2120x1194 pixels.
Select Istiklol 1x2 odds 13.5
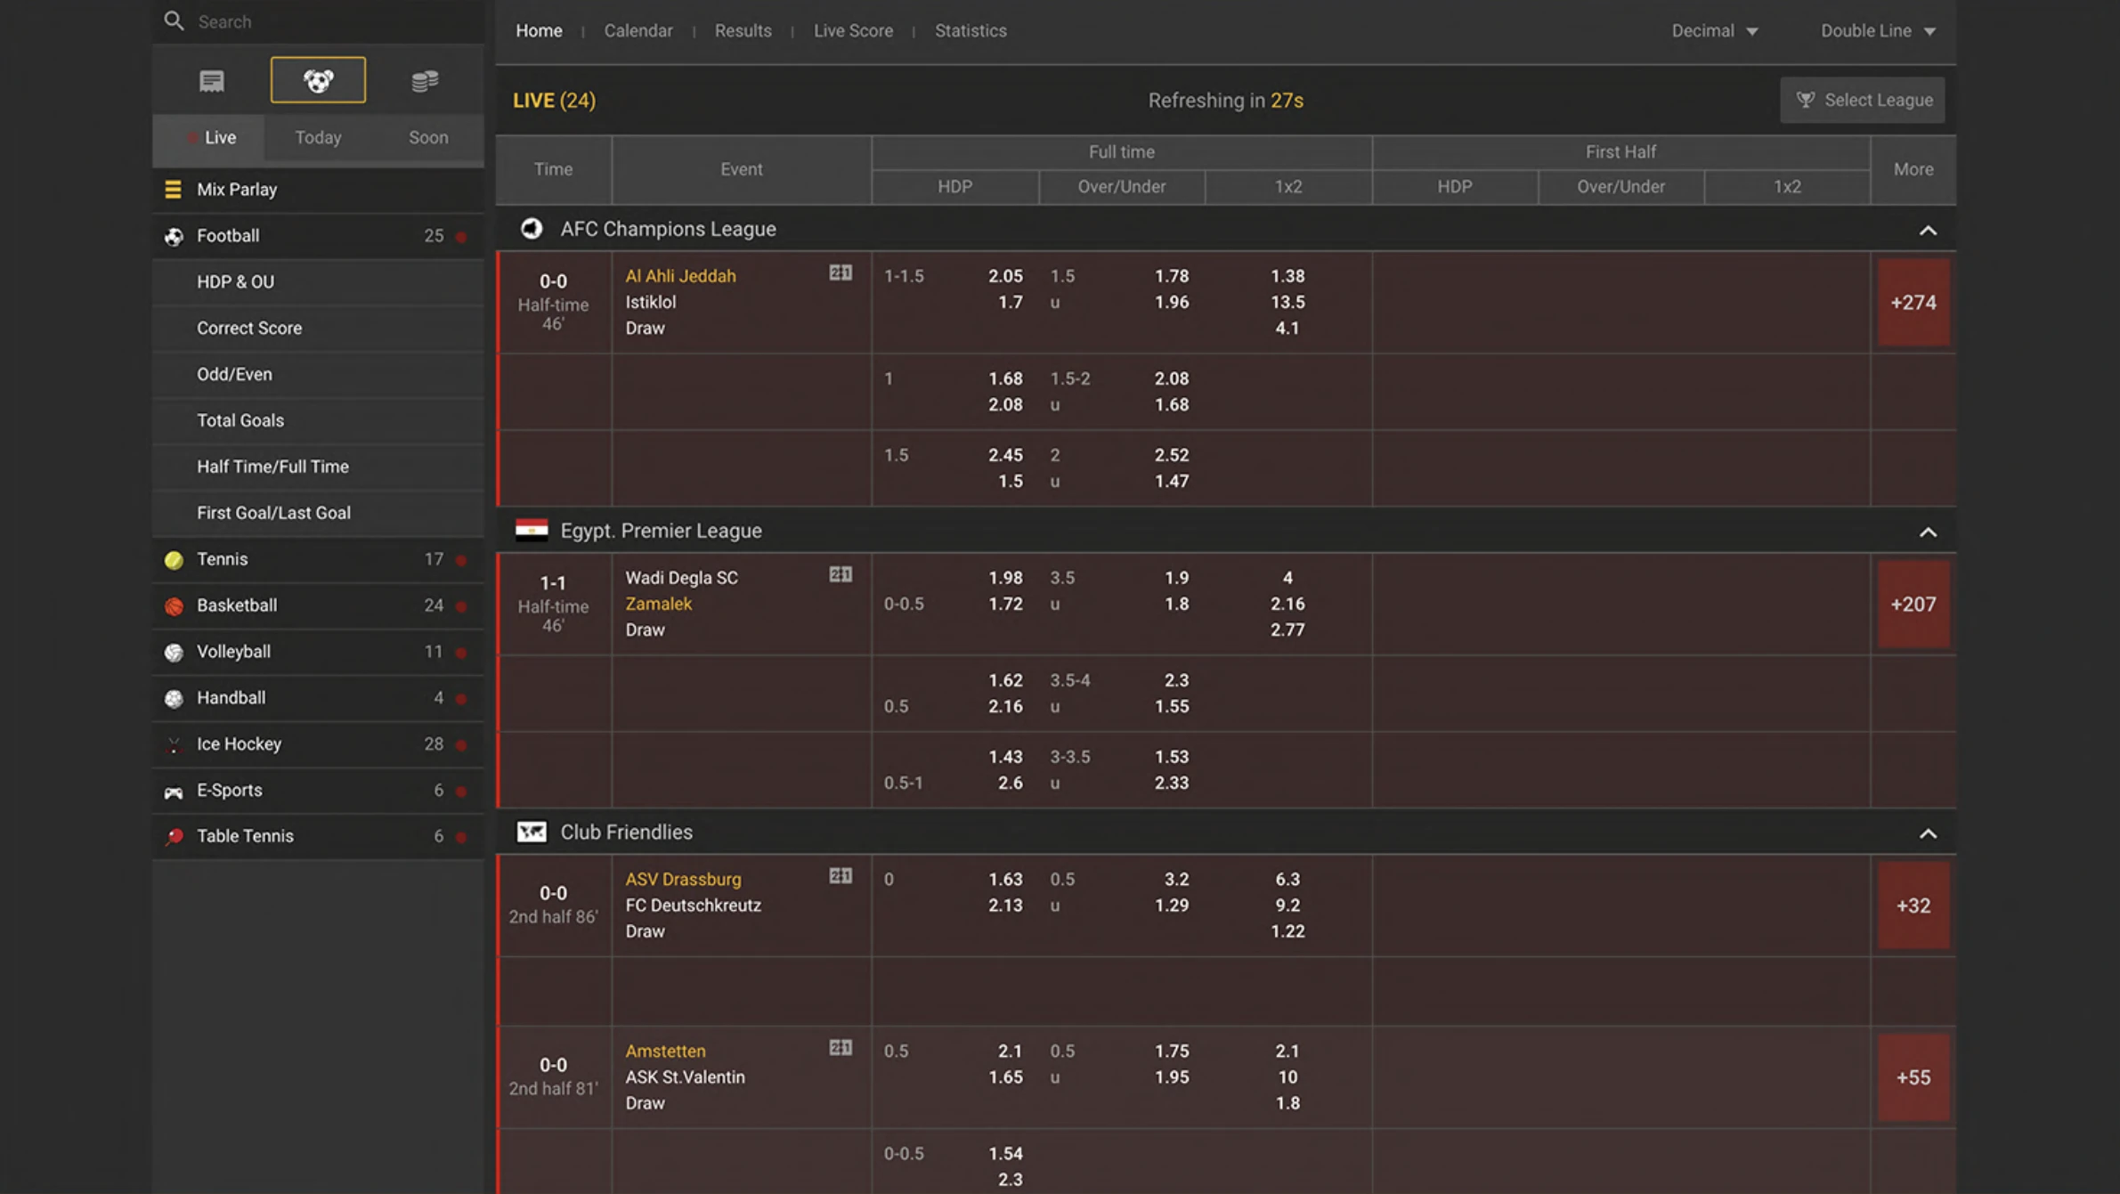pos(1287,302)
